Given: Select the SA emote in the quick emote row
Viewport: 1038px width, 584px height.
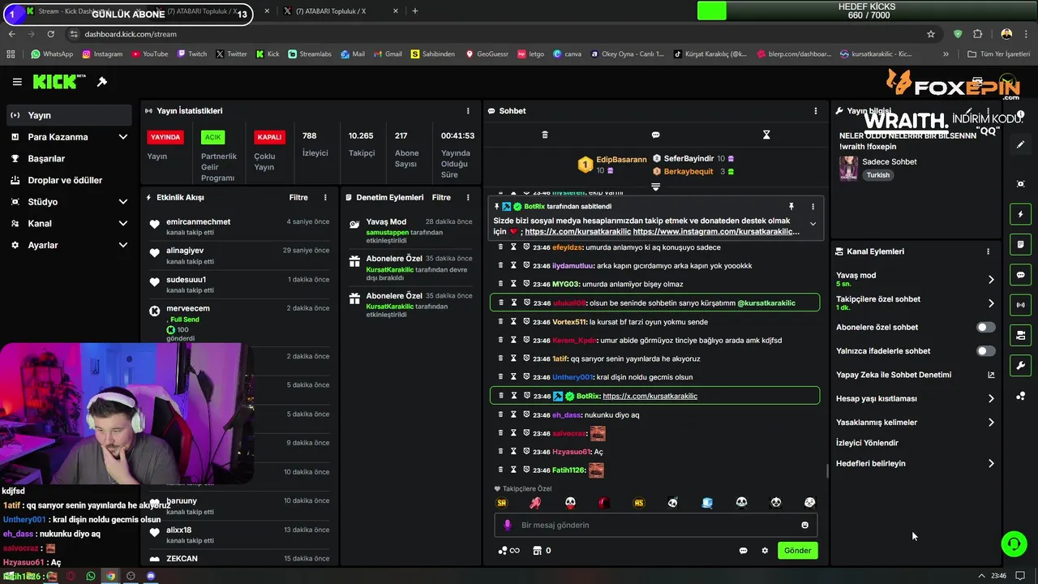Looking at the screenshot, I should (501, 503).
